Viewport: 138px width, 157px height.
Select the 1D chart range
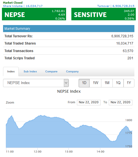[84, 83]
